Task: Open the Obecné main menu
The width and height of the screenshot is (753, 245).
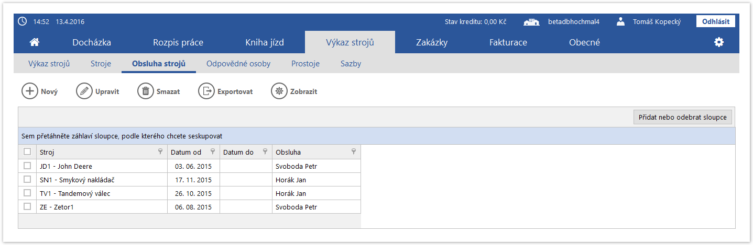Action: point(584,42)
